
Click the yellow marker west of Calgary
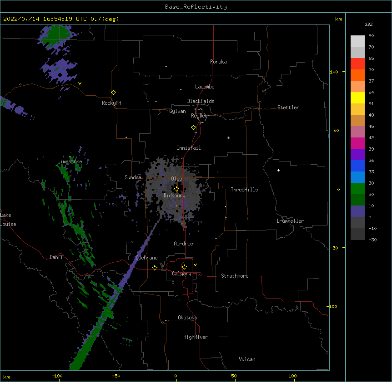point(155,268)
